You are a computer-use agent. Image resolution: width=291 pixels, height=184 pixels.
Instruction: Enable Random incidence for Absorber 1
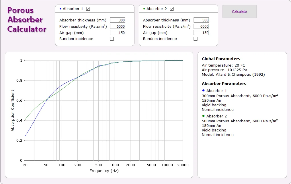click(x=112, y=39)
